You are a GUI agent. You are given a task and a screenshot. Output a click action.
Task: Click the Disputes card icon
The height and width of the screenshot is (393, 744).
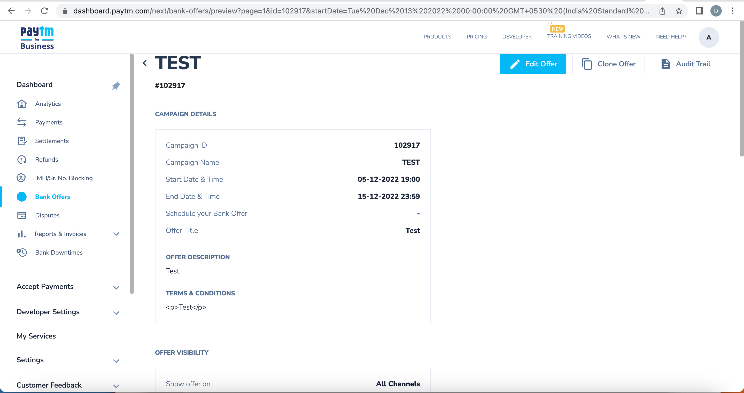[22, 215]
